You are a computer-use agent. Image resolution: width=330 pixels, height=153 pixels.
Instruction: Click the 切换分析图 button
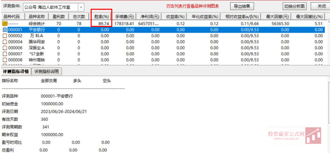pyautogui.click(x=294, y=6)
